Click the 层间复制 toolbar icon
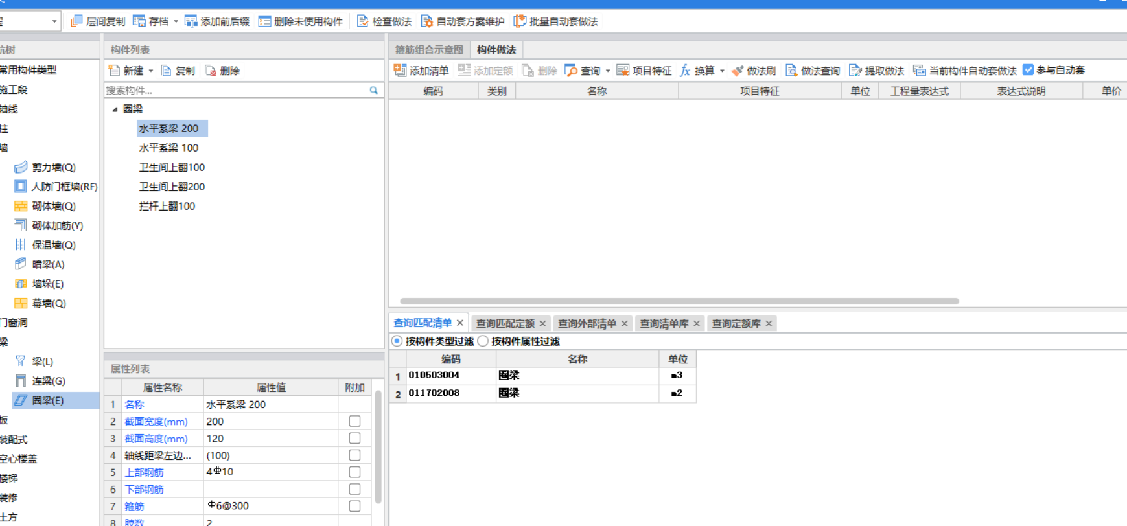Screen dimensions: 1127x526 point(76,21)
